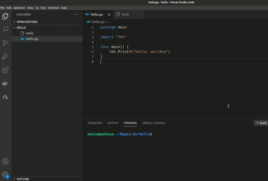
Task: Expand the OUTLINE section
Action: [x=23, y=179]
